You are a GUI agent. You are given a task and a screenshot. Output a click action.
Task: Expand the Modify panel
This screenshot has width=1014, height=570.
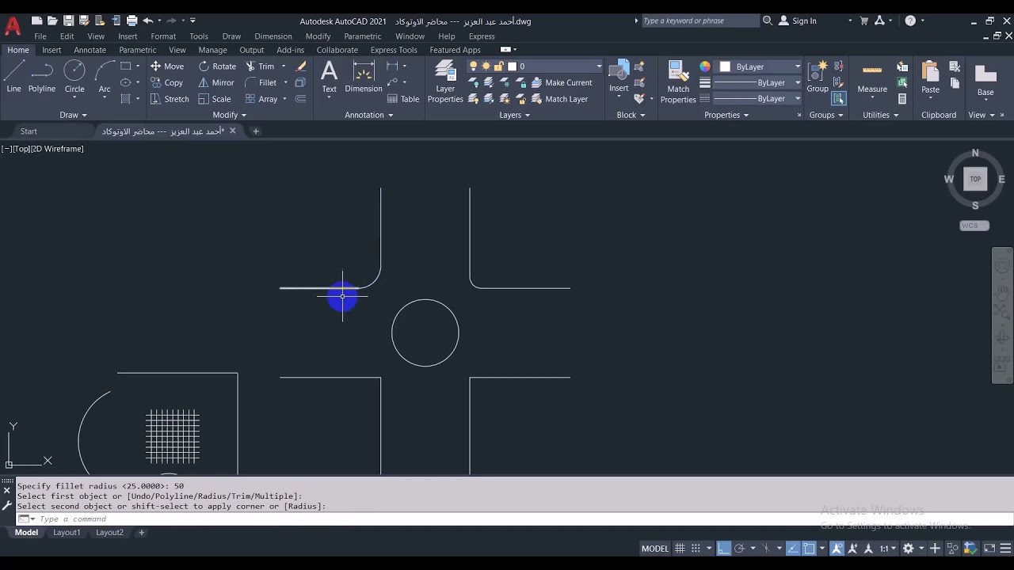230,115
